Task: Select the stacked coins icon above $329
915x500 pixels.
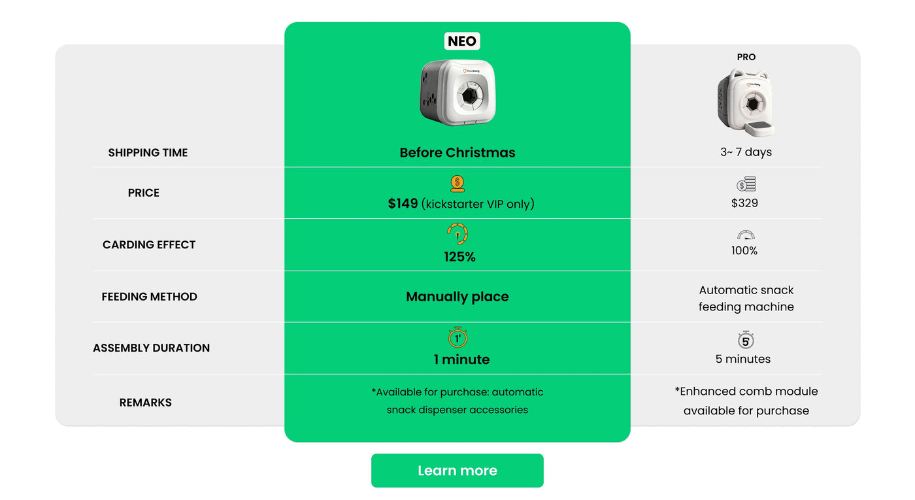Action: point(746,184)
